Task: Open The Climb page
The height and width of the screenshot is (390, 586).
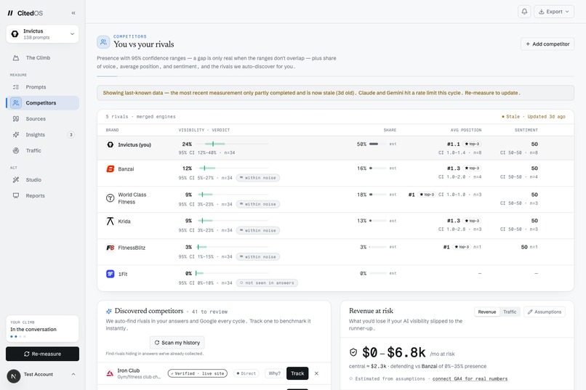Action: (42, 58)
